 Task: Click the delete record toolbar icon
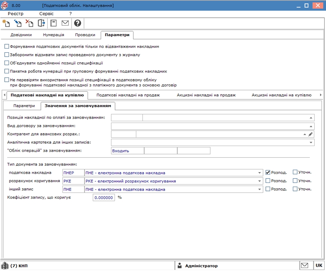pos(29,23)
